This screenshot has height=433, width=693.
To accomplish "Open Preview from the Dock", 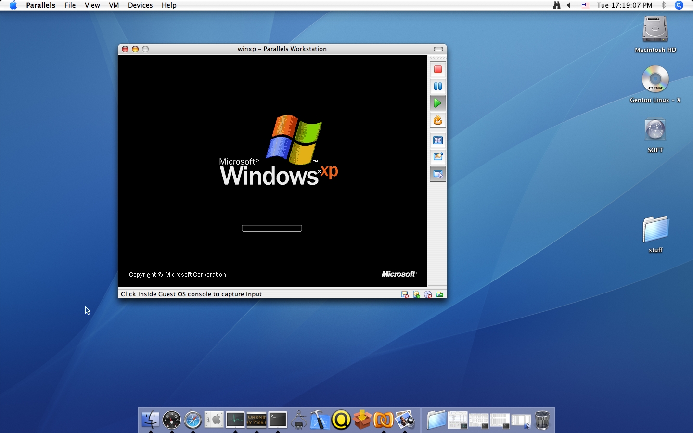I will coord(405,420).
